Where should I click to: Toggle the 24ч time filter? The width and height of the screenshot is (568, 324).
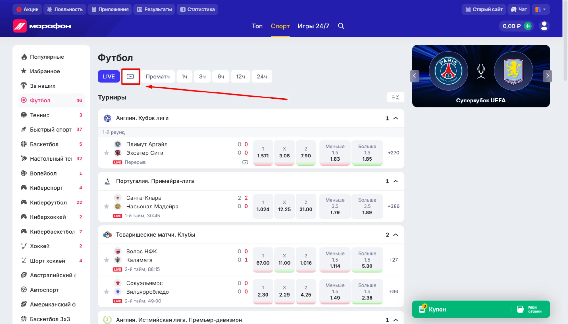[x=262, y=77]
